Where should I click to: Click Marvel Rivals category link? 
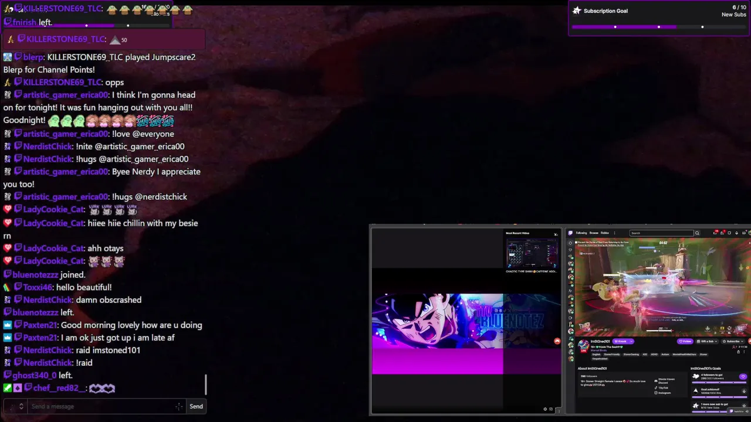[x=598, y=350]
